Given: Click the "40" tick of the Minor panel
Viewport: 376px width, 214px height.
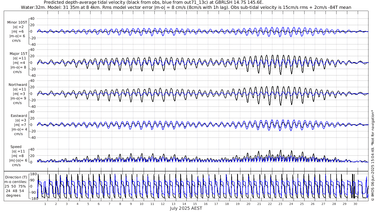Looking at the screenshot, I should [32, 18].
